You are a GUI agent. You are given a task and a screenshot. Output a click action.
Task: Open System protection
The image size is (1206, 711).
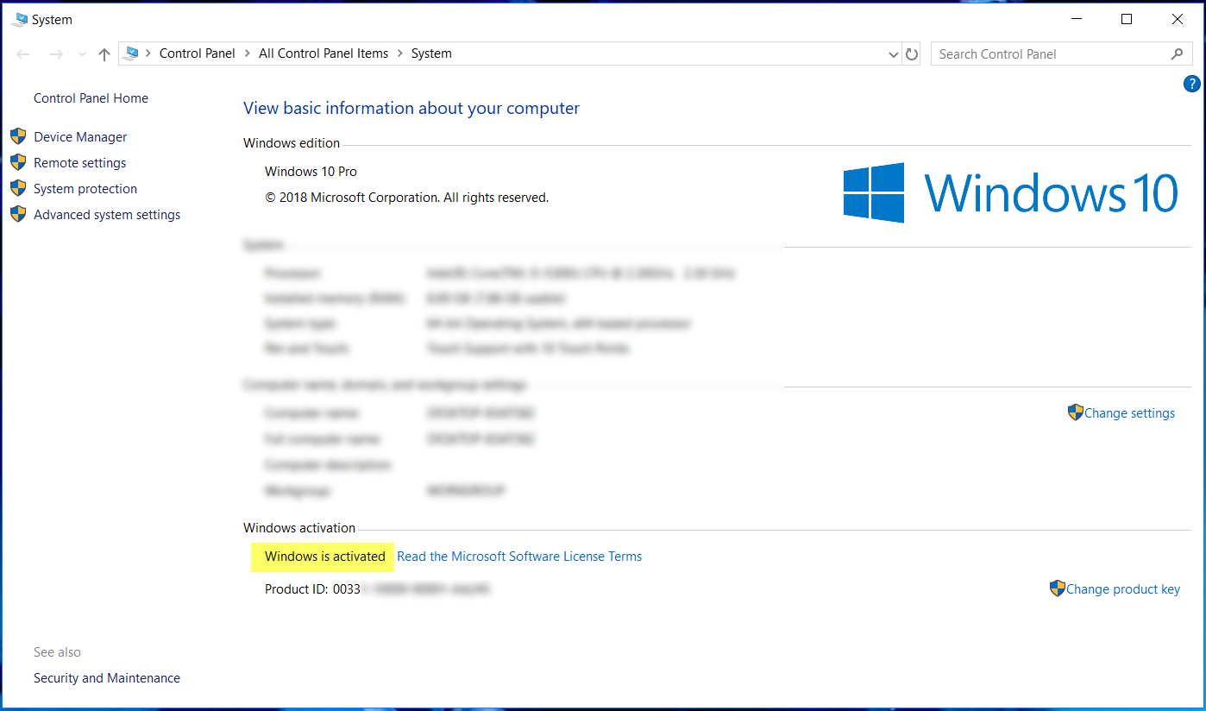85,189
